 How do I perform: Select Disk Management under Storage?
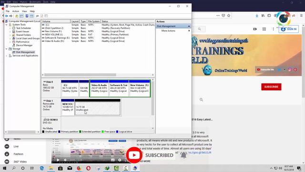tap(25, 52)
